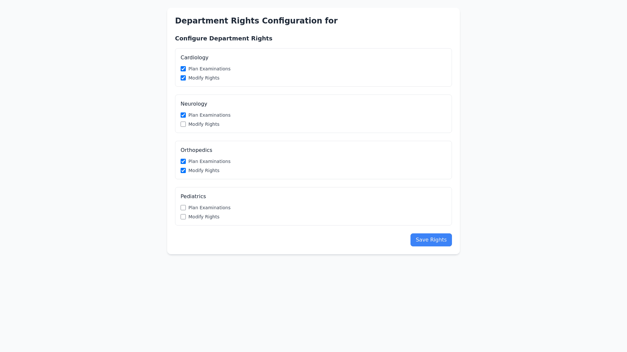Select the Cardiology department heading

pos(194,58)
